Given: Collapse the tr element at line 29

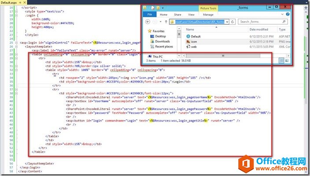Looking at the screenshot, I should (16, 58).
